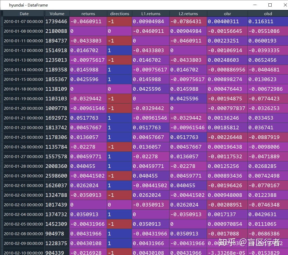Image resolution: width=288 pixels, height=255 pixels.
Task: Select date cell 2010-02-01 00:00:00
Action: (x=23, y=185)
